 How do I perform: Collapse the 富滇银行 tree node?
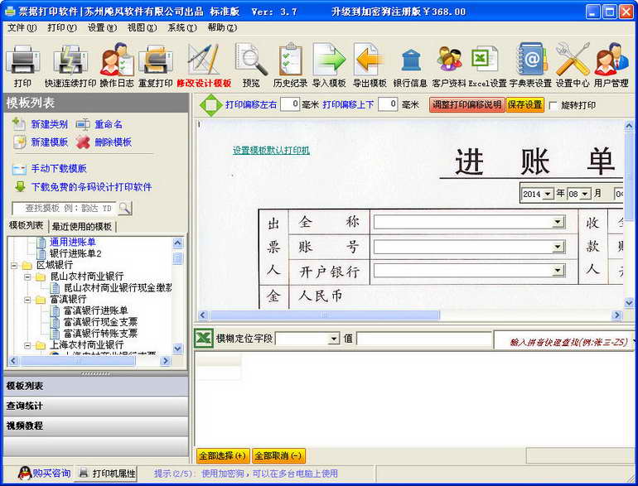(27, 300)
